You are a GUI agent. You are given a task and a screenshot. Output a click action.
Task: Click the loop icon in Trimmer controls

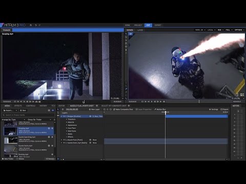click(x=15, y=102)
